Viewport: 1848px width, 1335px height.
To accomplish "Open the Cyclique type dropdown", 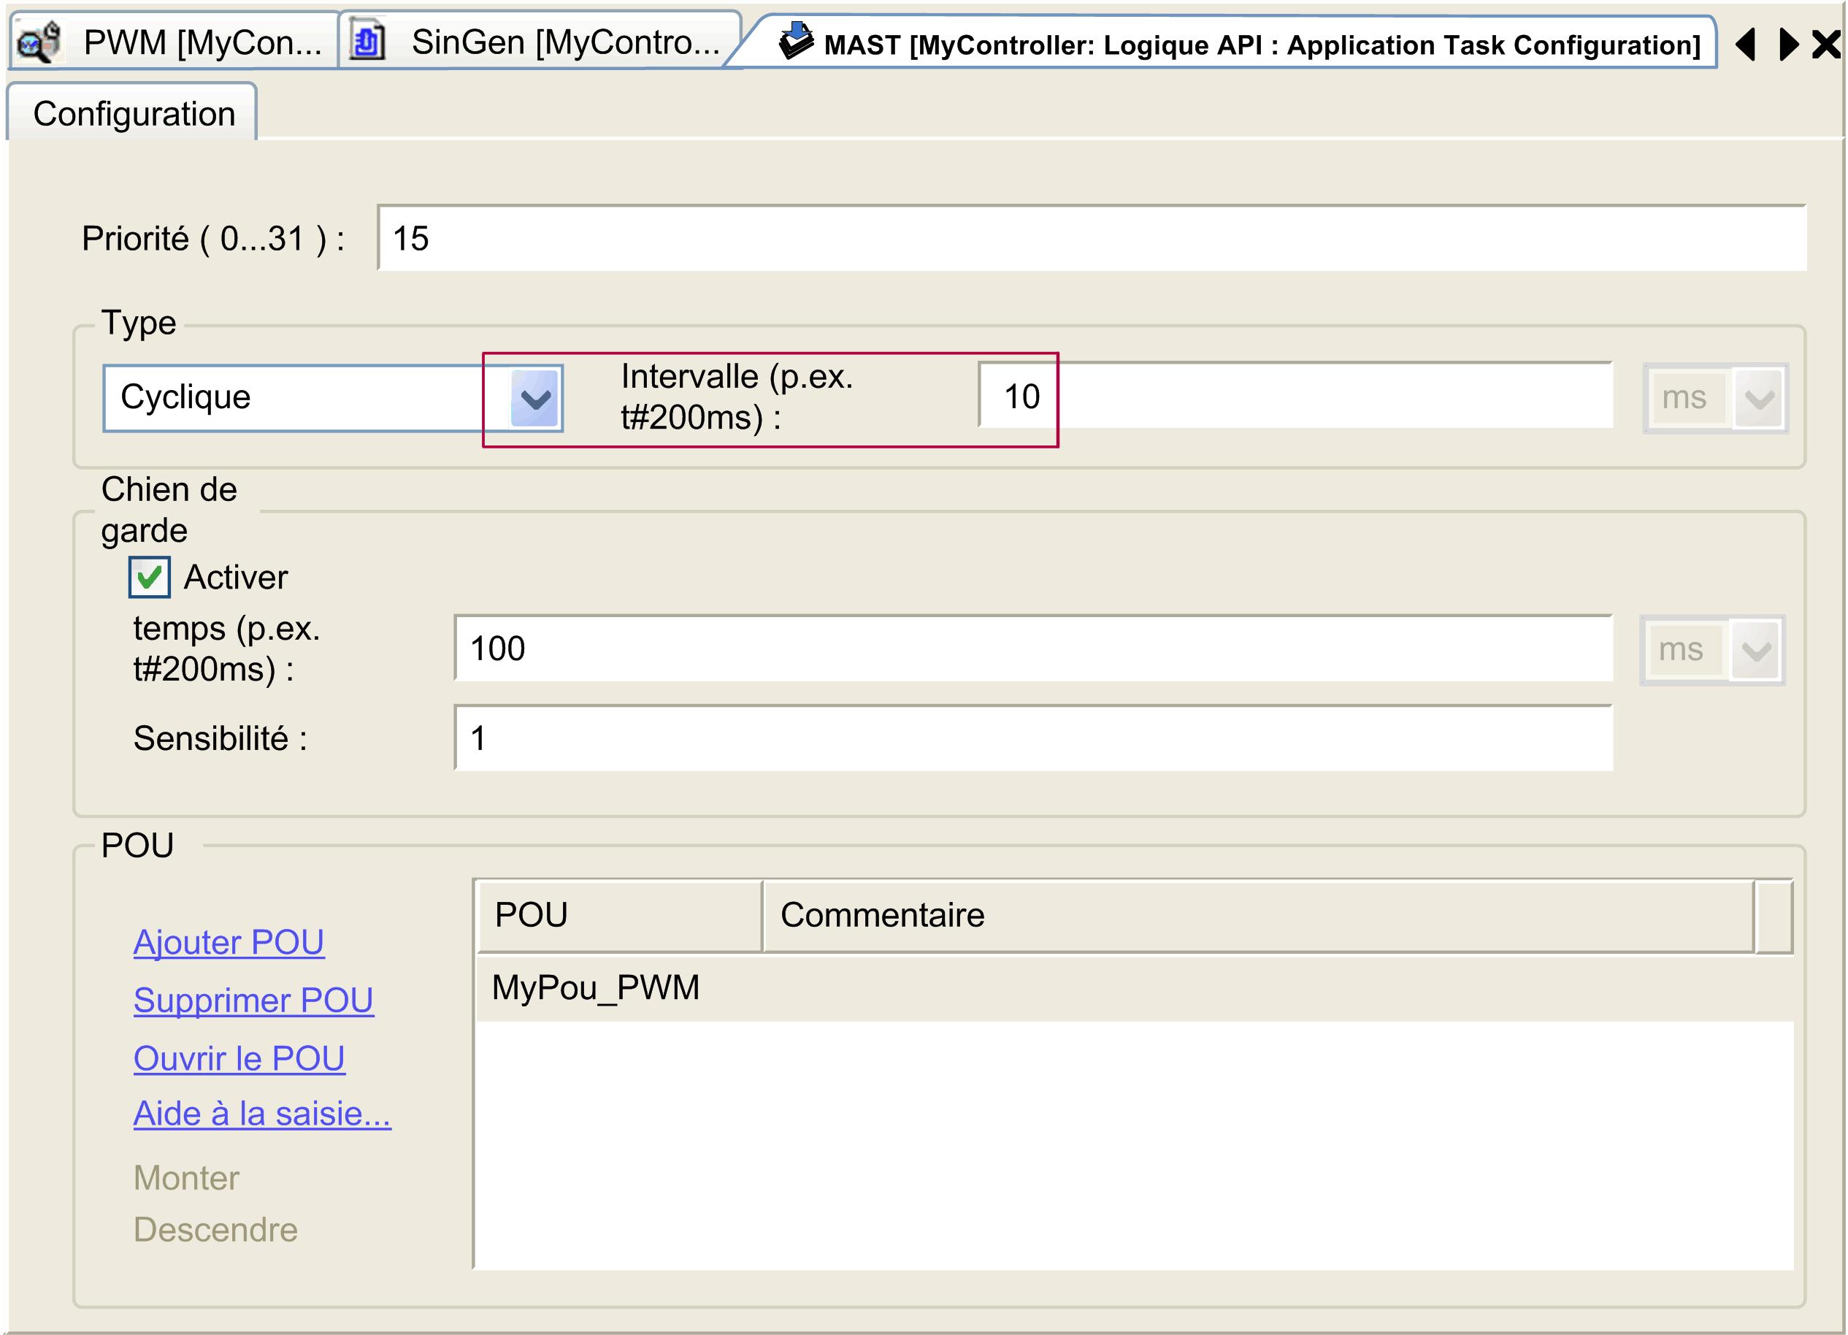I will pyautogui.click(x=535, y=398).
